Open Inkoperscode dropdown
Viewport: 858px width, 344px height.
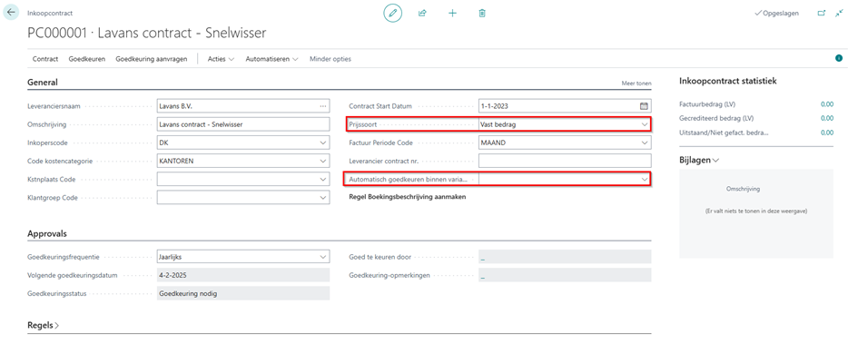(x=323, y=143)
